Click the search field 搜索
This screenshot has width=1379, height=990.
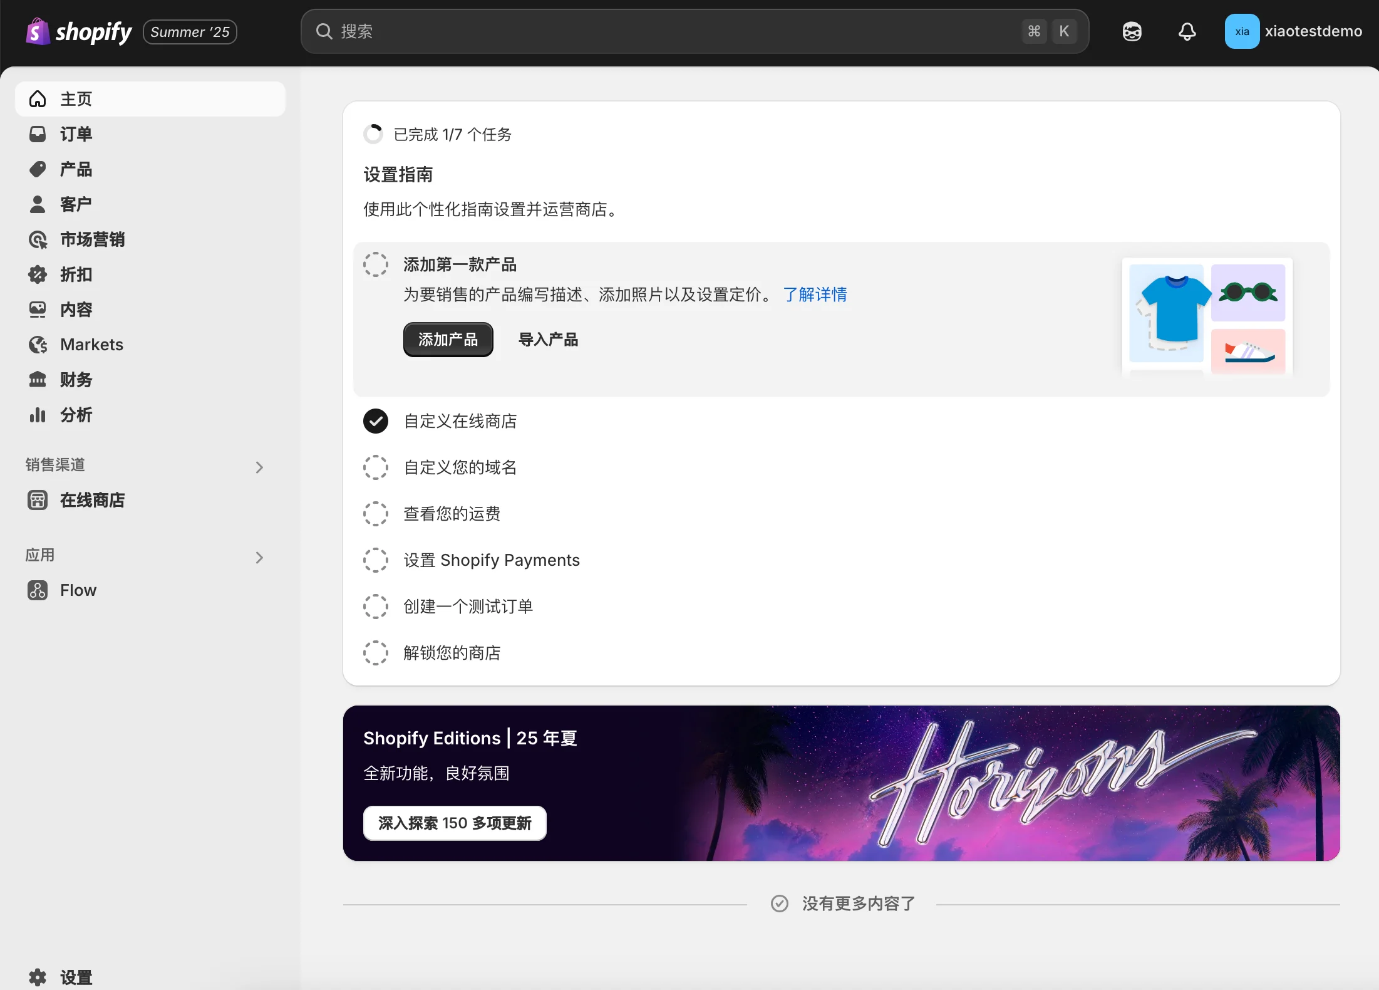click(695, 31)
